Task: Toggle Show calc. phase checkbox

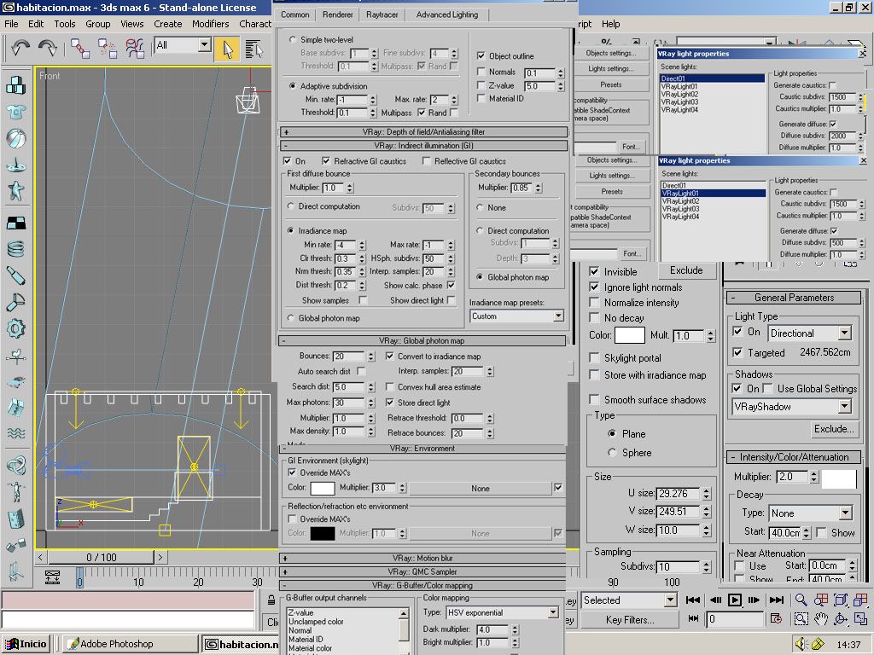Action: pyautogui.click(x=451, y=285)
